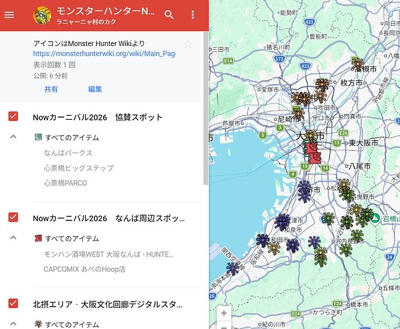
Task: Click the brown layer style icon under 北摂エリア
Action: [38, 324]
